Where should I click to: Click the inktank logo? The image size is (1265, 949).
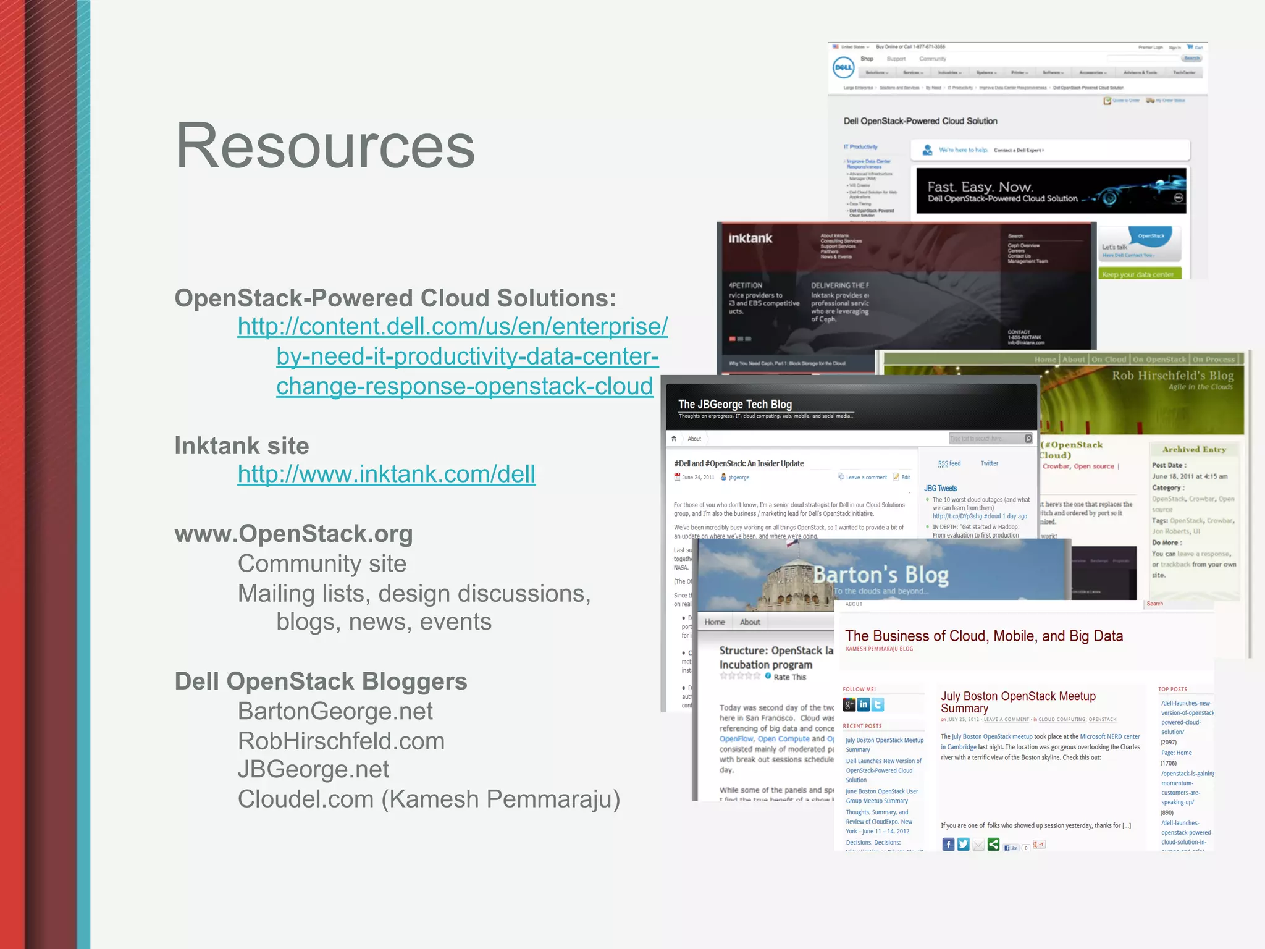pos(750,238)
